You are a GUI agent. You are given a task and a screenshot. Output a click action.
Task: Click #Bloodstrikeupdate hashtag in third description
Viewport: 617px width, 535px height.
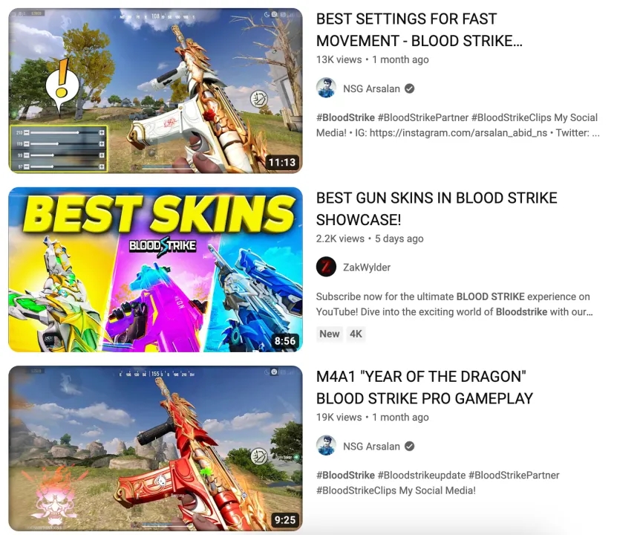(422, 475)
